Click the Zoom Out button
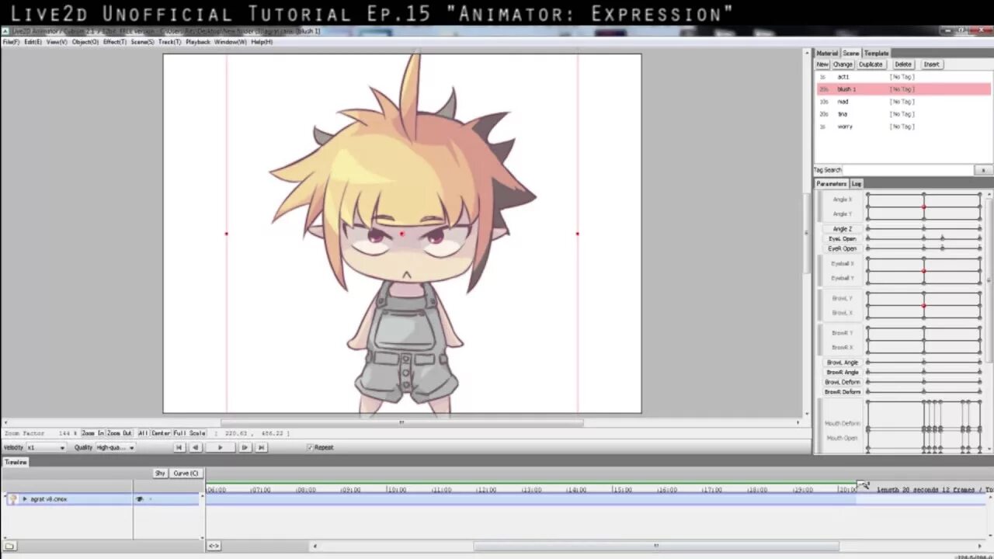Viewport: 994px width, 559px height. (119, 433)
